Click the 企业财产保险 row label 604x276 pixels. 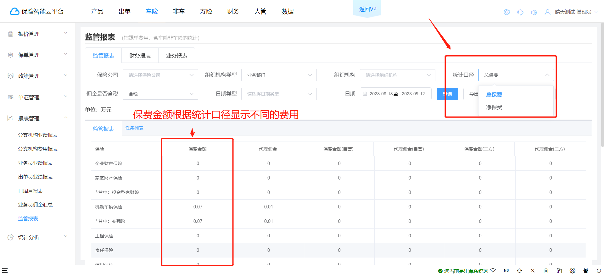pyautogui.click(x=109, y=163)
